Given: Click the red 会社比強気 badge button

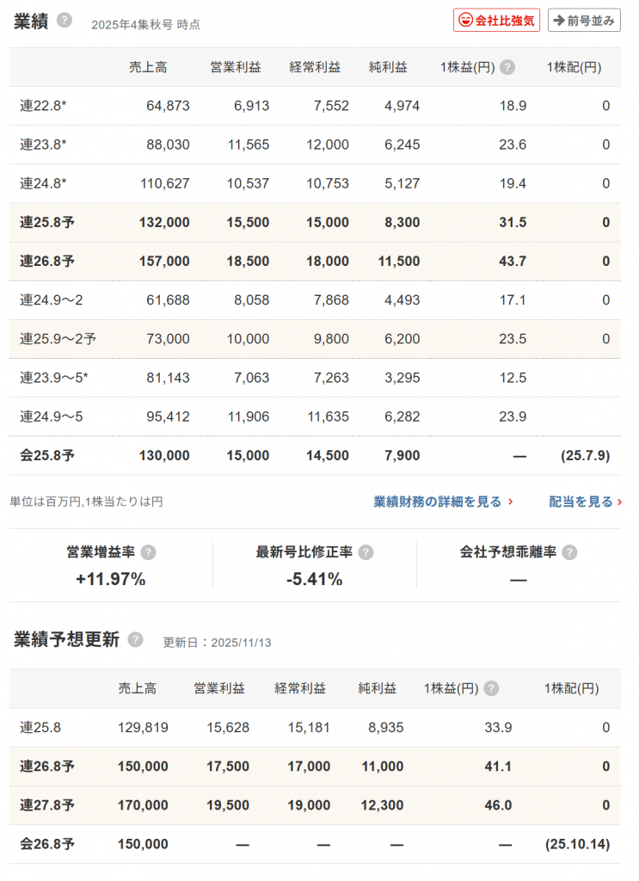Looking at the screenshot, I should pyautogui.click(x=496, y=21).
